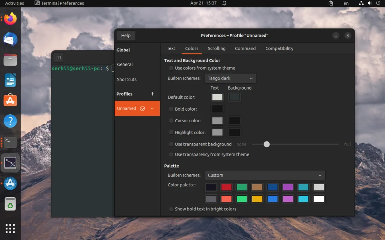Enable Show bold text in bright colors
Viewport: 385px width, 240px height.
(171, 209)
